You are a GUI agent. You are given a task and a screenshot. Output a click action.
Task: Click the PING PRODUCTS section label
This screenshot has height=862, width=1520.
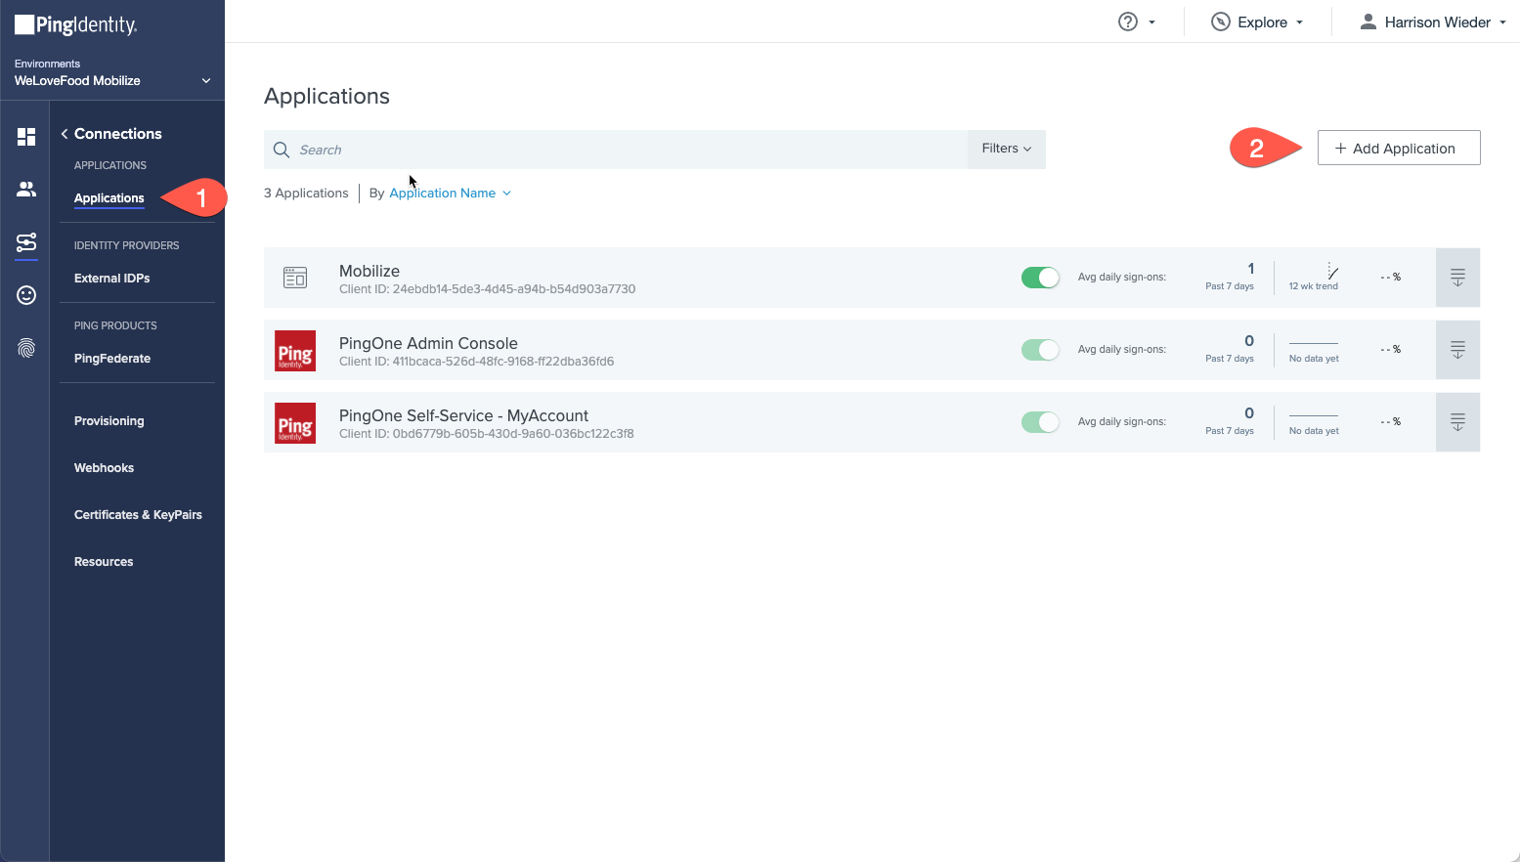click(x=115, y=325)
